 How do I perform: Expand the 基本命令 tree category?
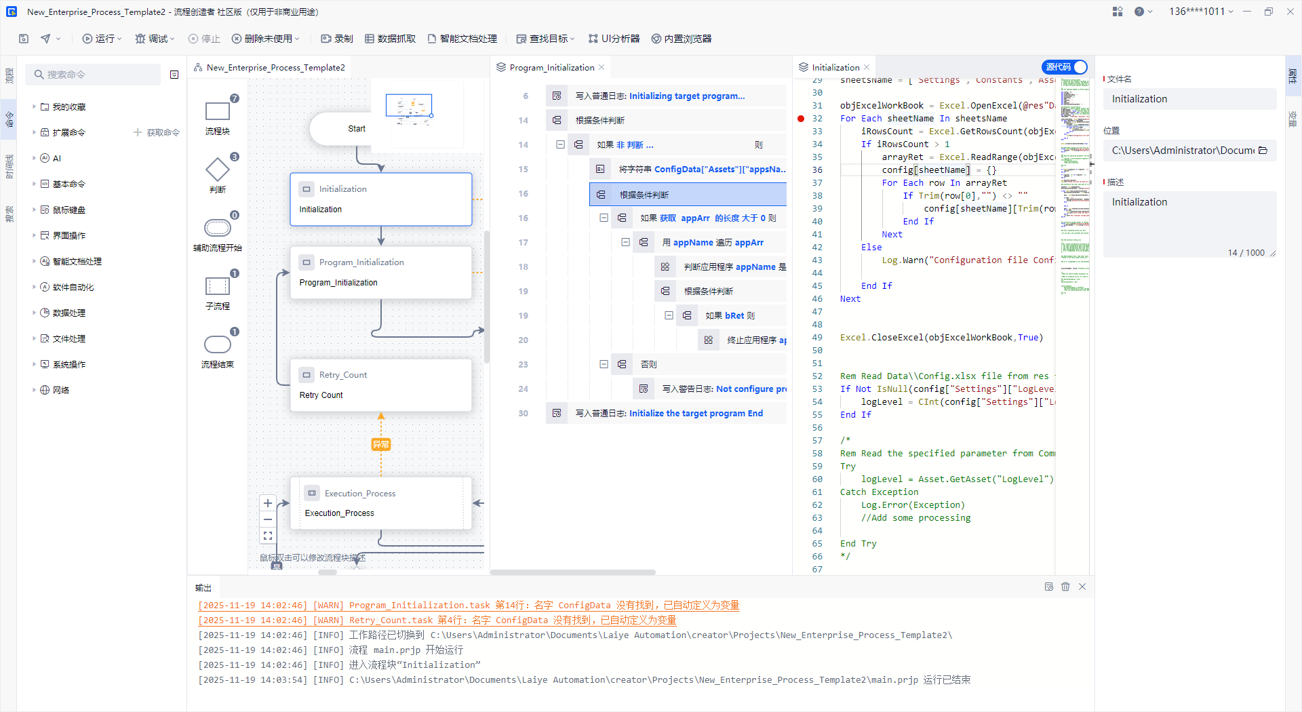click(34, 184)
